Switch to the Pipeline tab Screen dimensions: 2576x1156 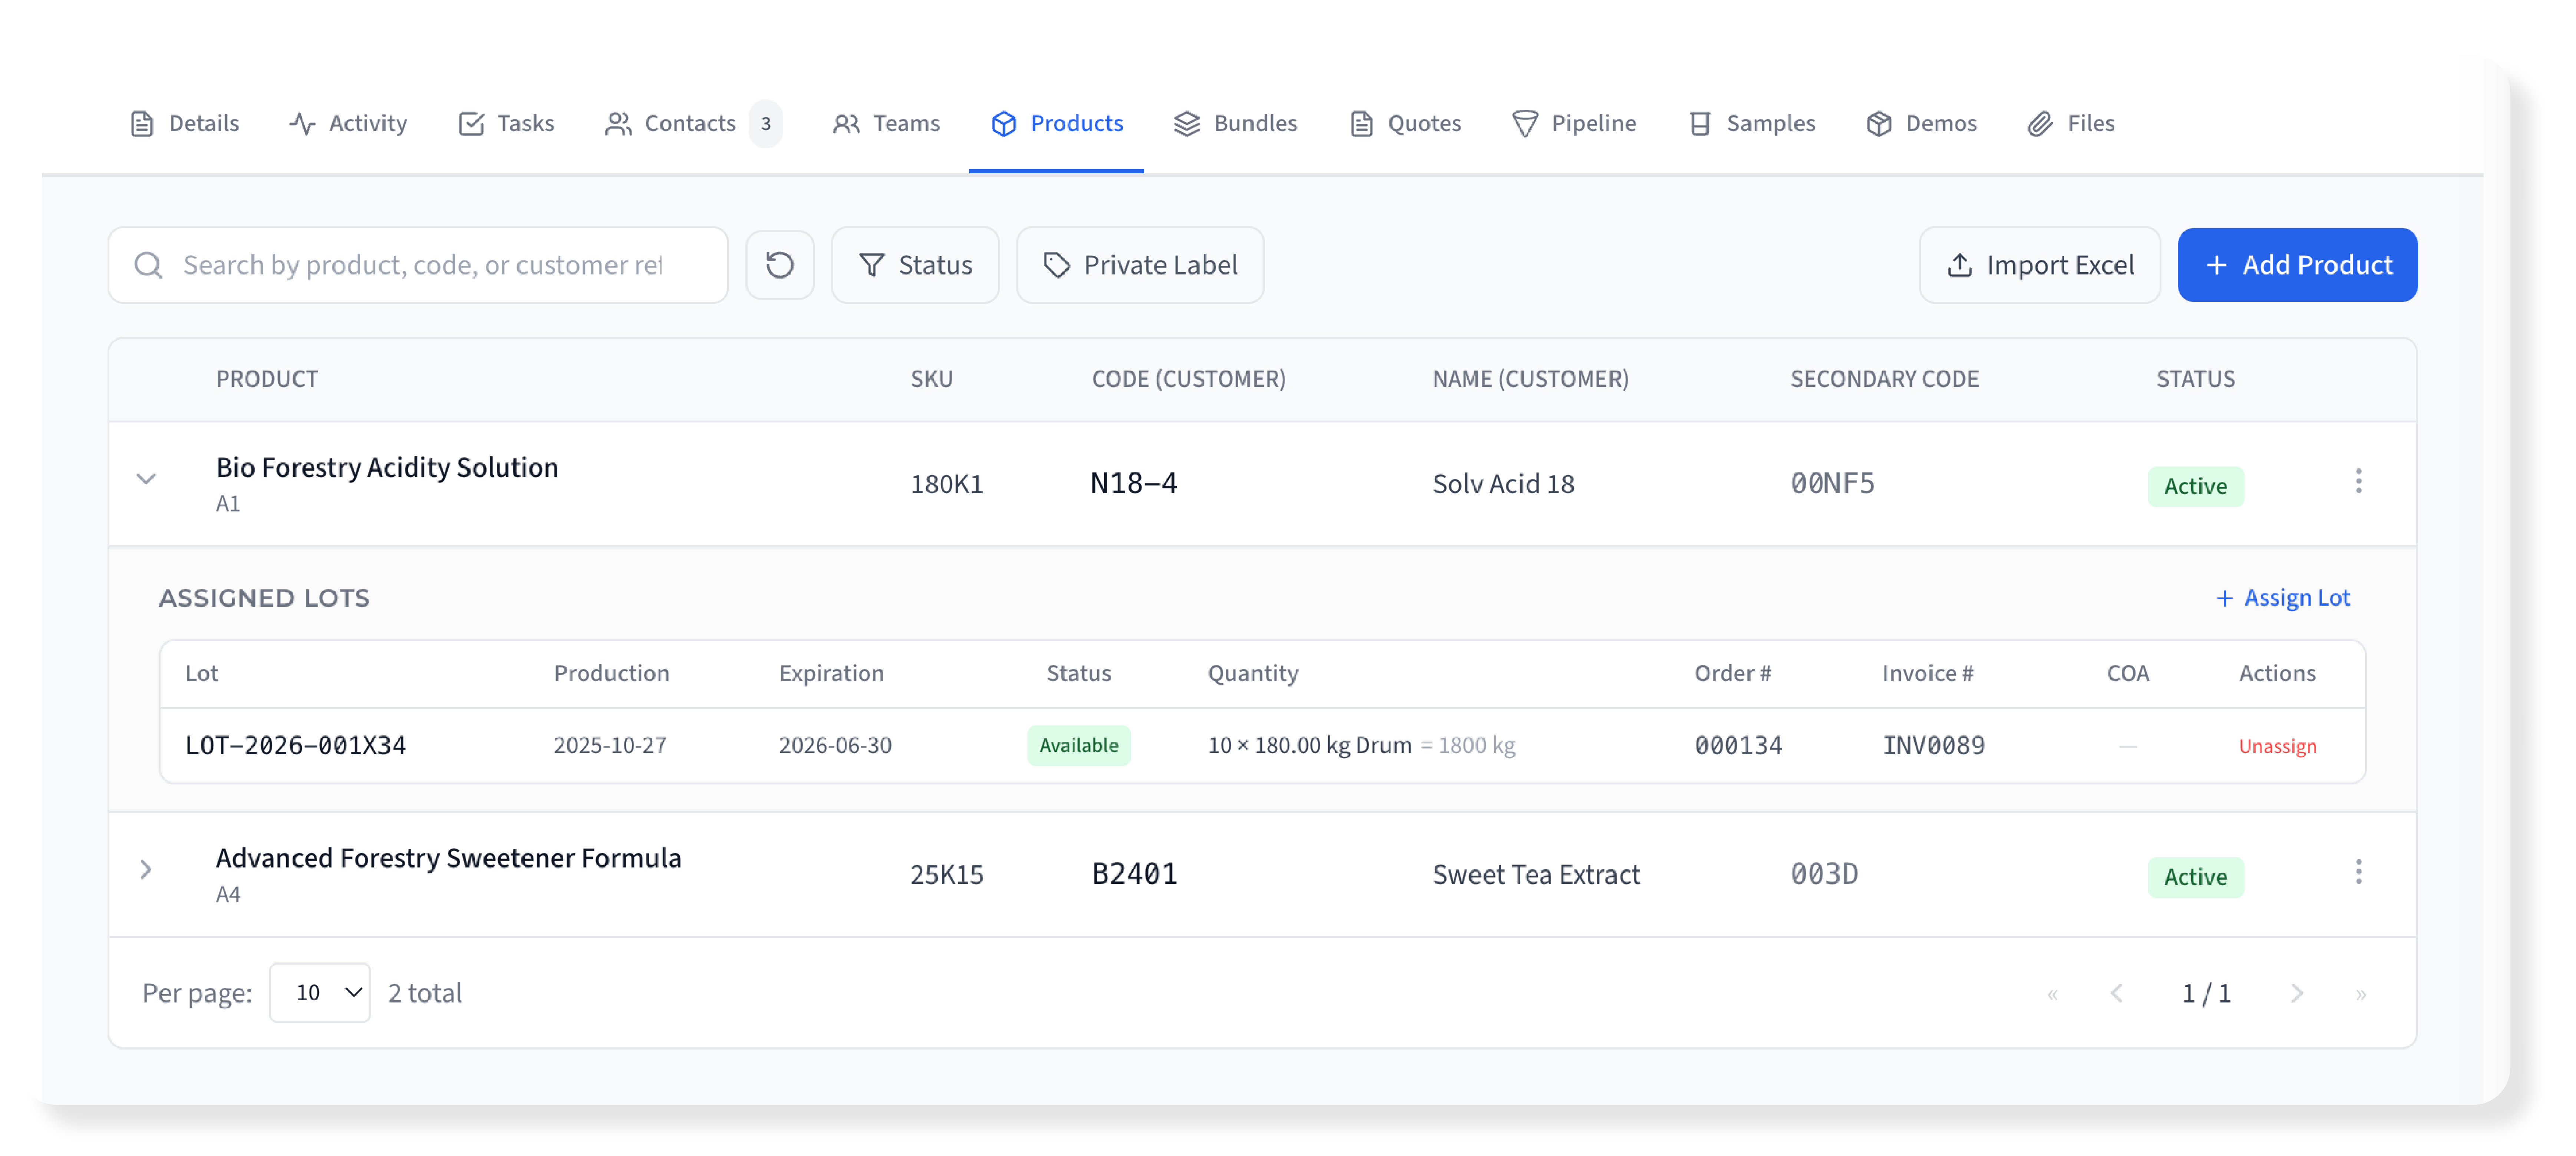tap(1574, 123)
